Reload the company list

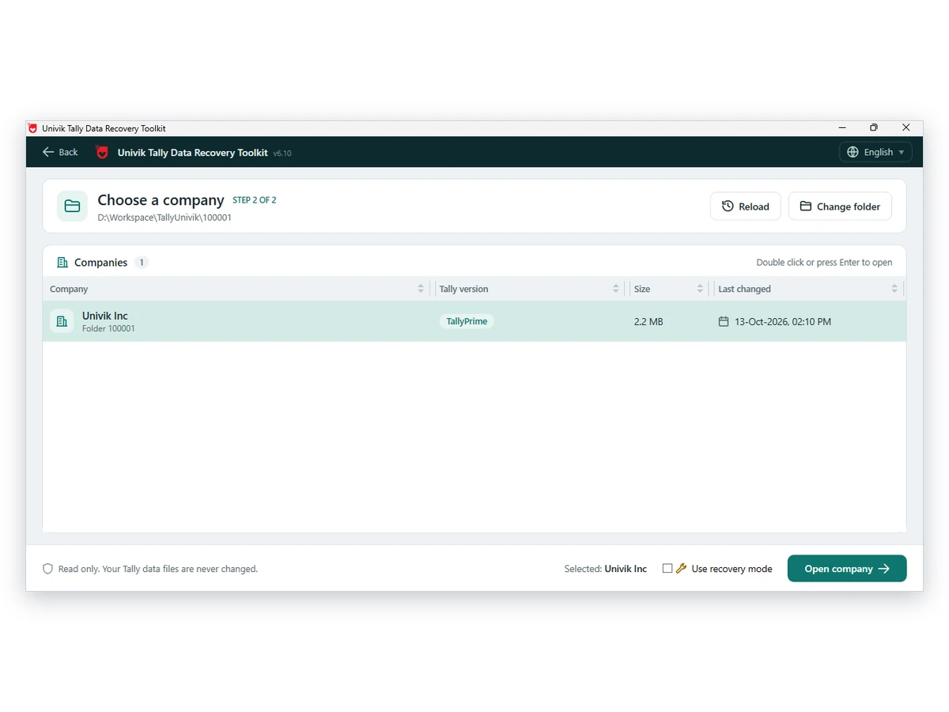(746, 206)
